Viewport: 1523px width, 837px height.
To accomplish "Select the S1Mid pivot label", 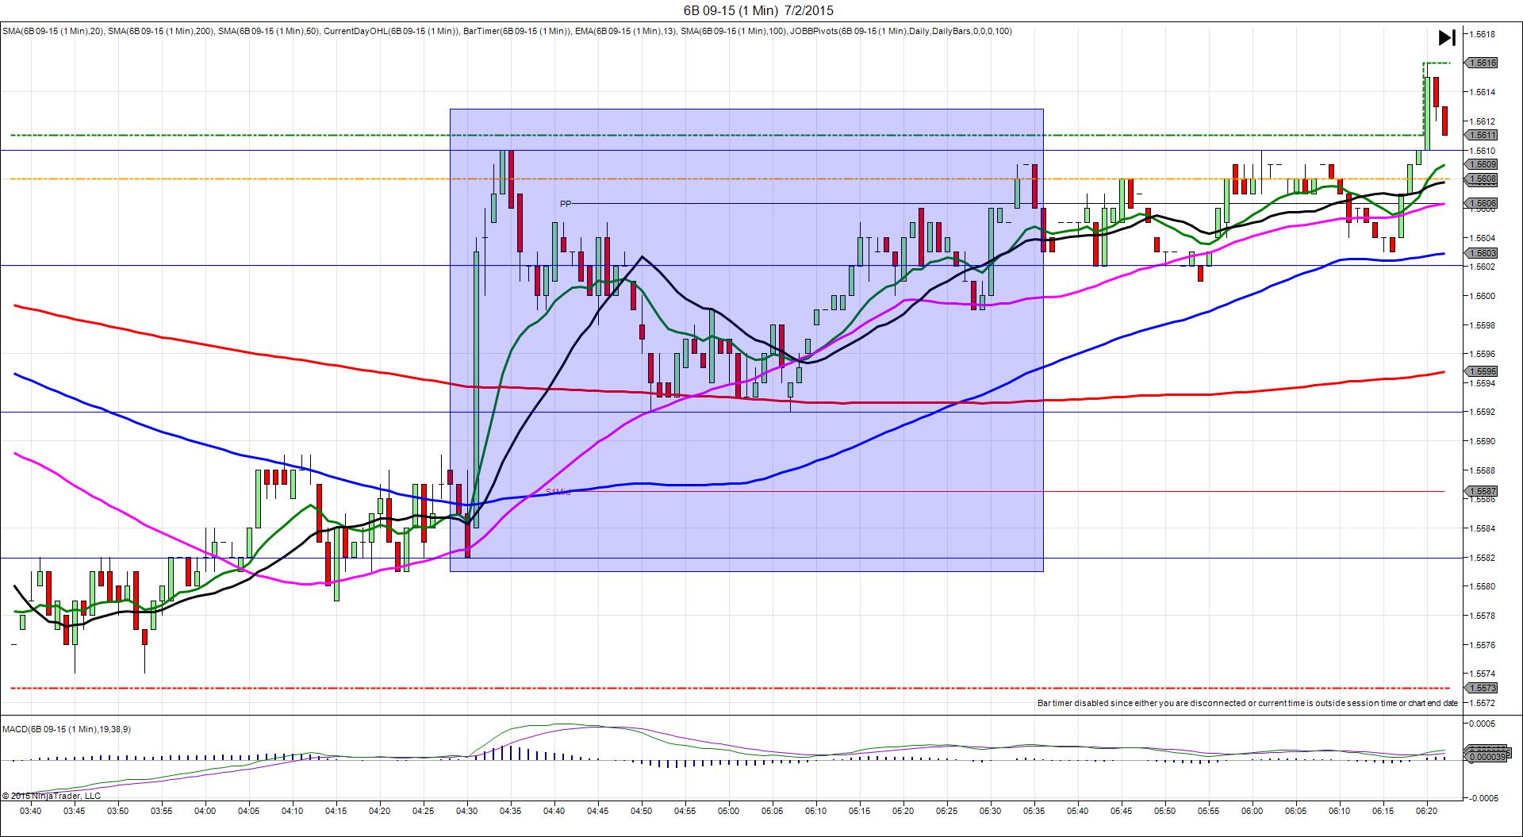I will click(x=558, y=492).
